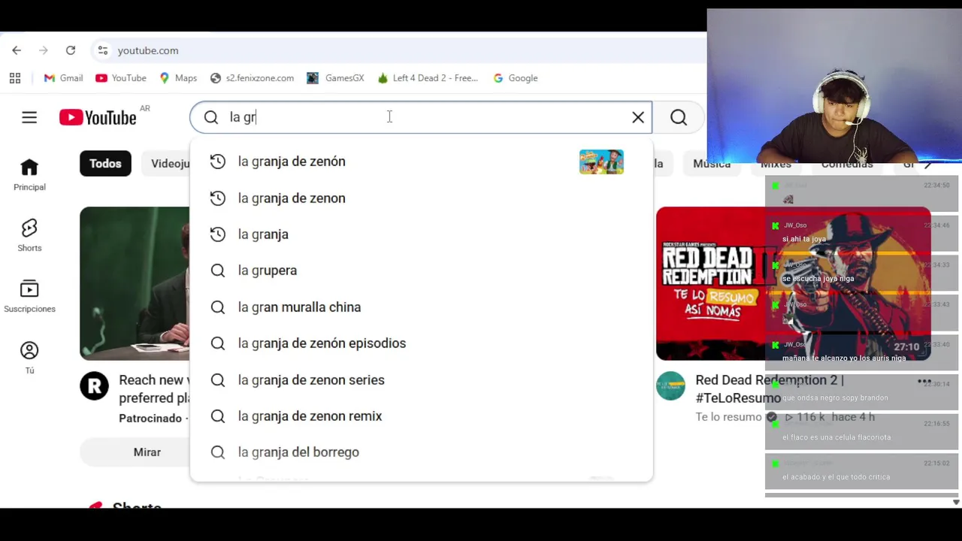Choose suggestion 'la grupera'
Image resolution: width=962 pixels, height=541 pixels.
click(421, 270)
